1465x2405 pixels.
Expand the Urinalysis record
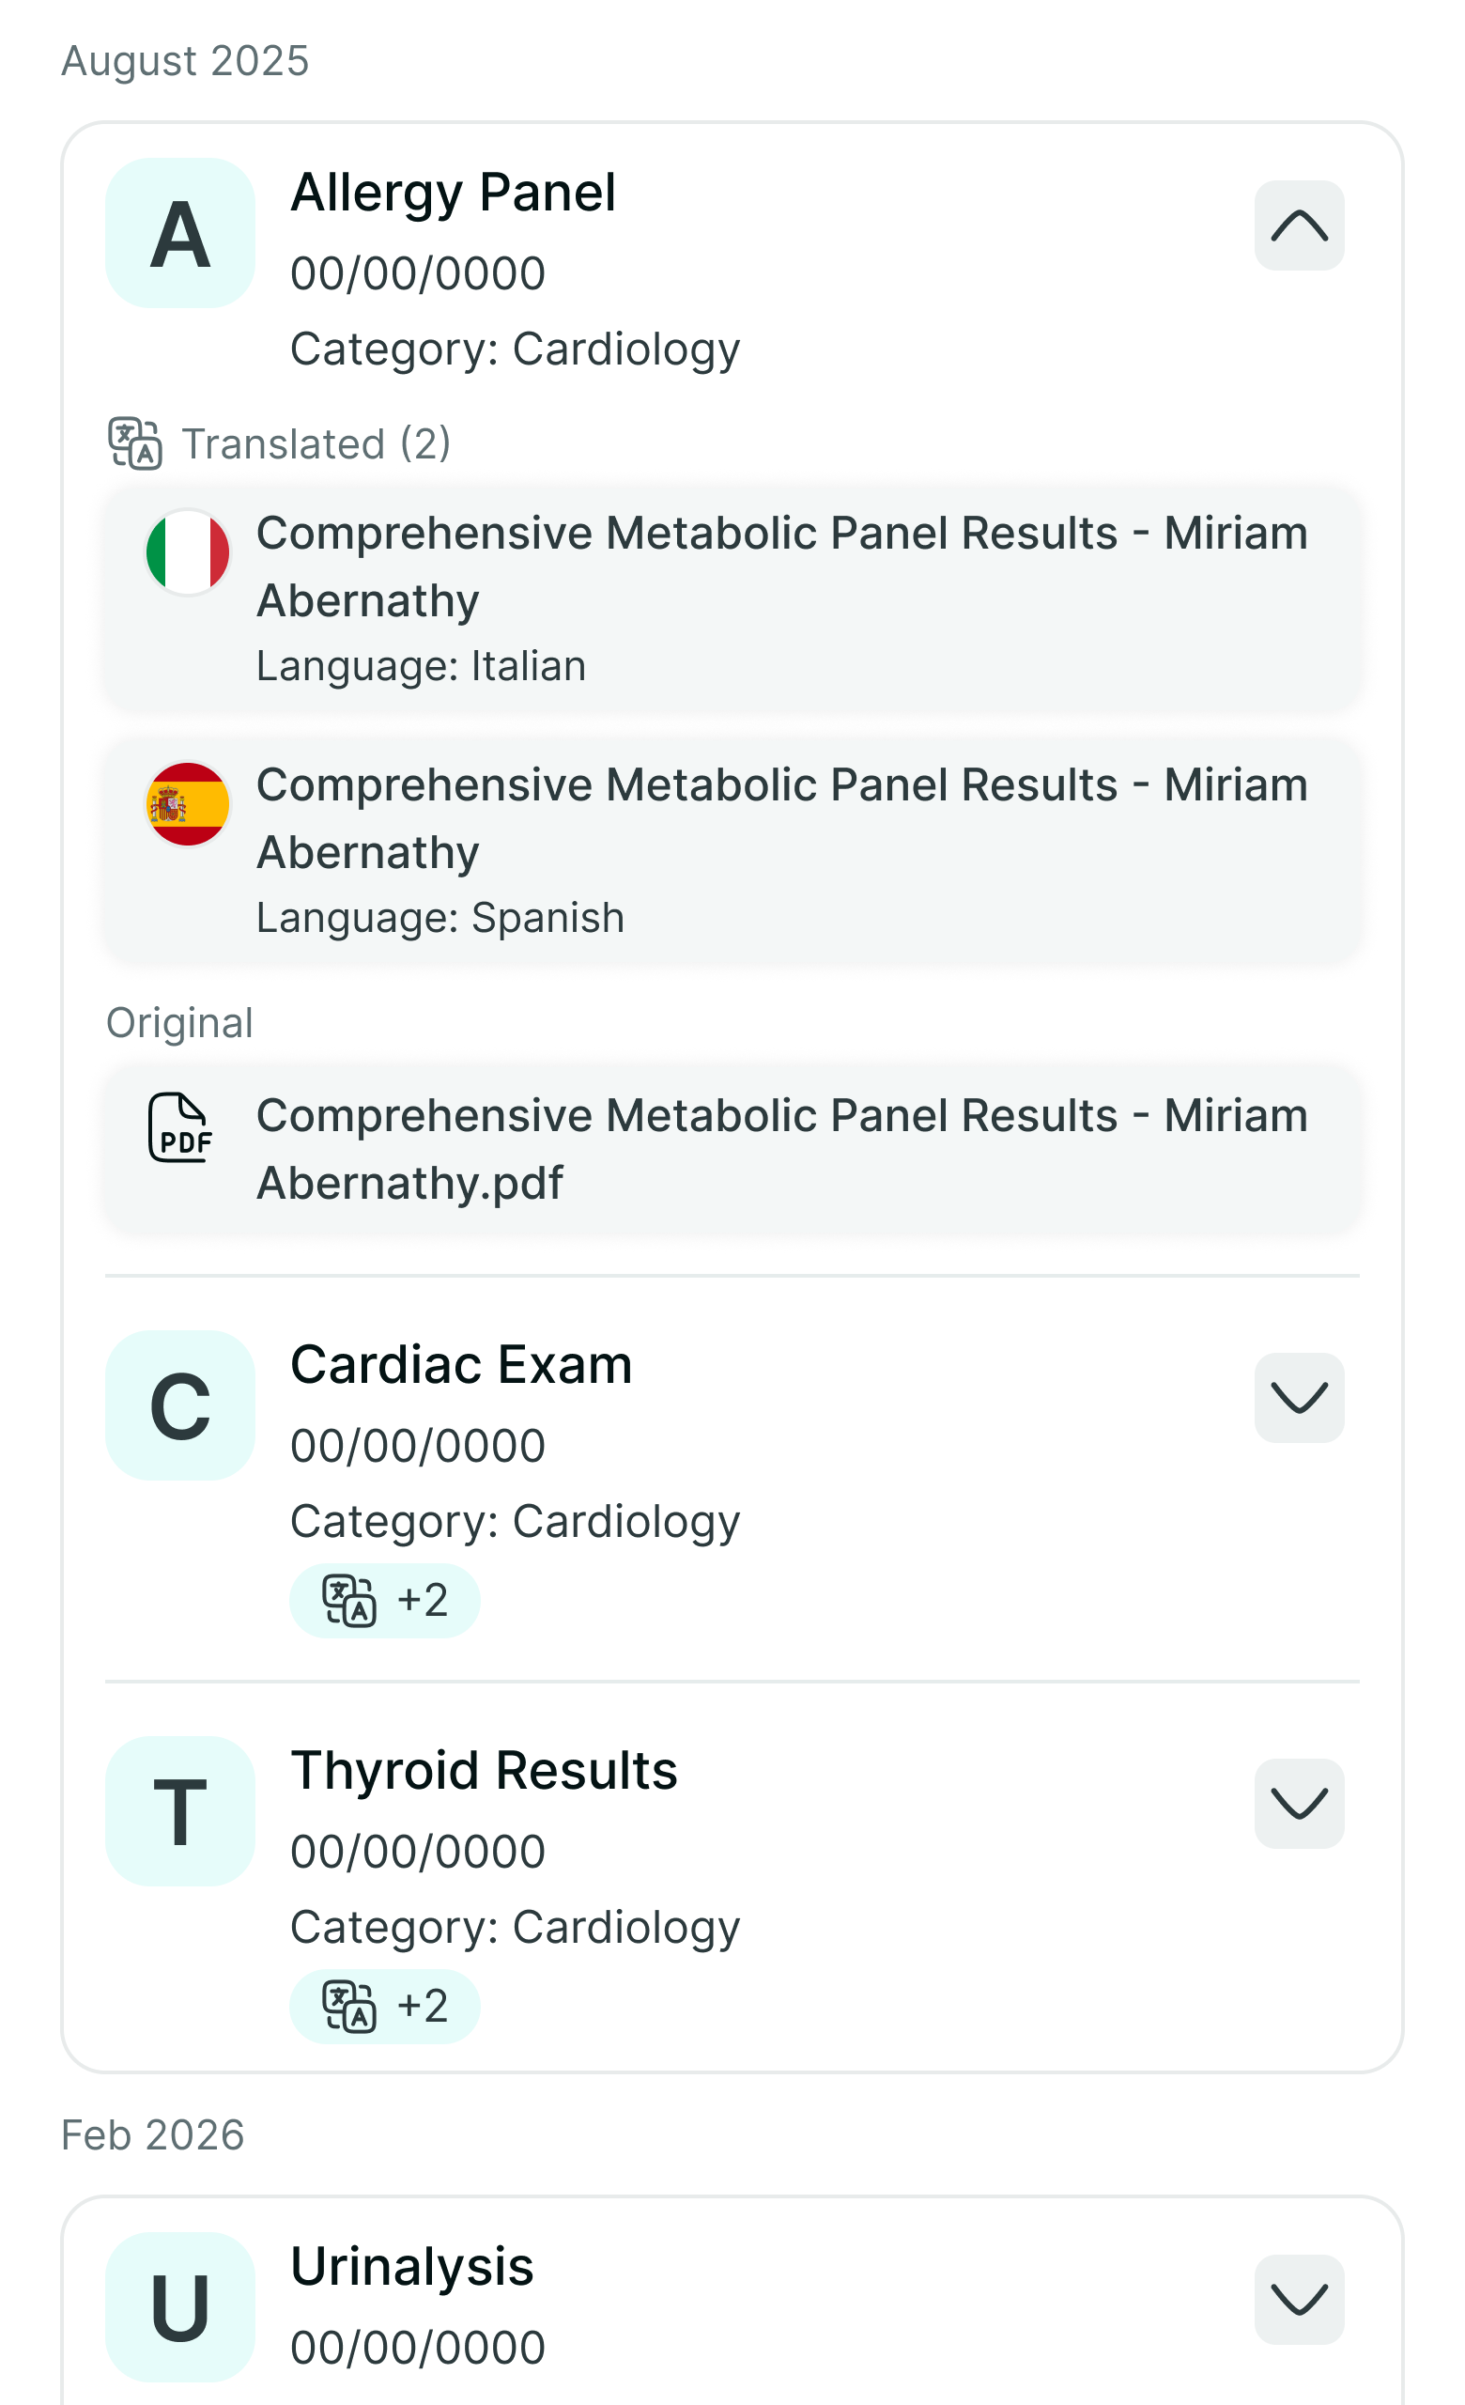[x=1299, y=2300]
